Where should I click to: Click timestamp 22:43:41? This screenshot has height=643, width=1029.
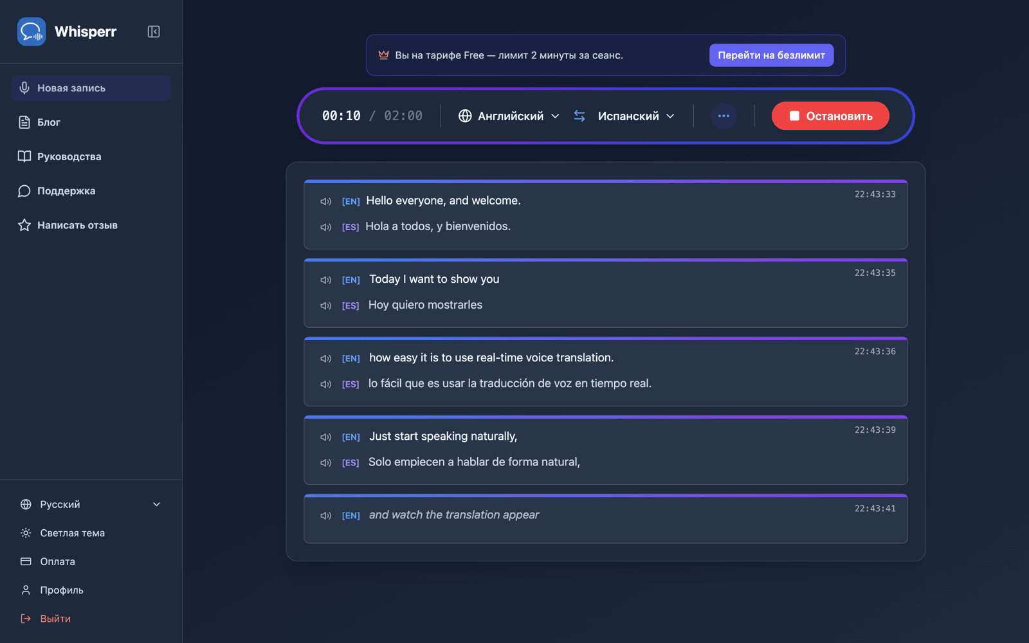875,508
